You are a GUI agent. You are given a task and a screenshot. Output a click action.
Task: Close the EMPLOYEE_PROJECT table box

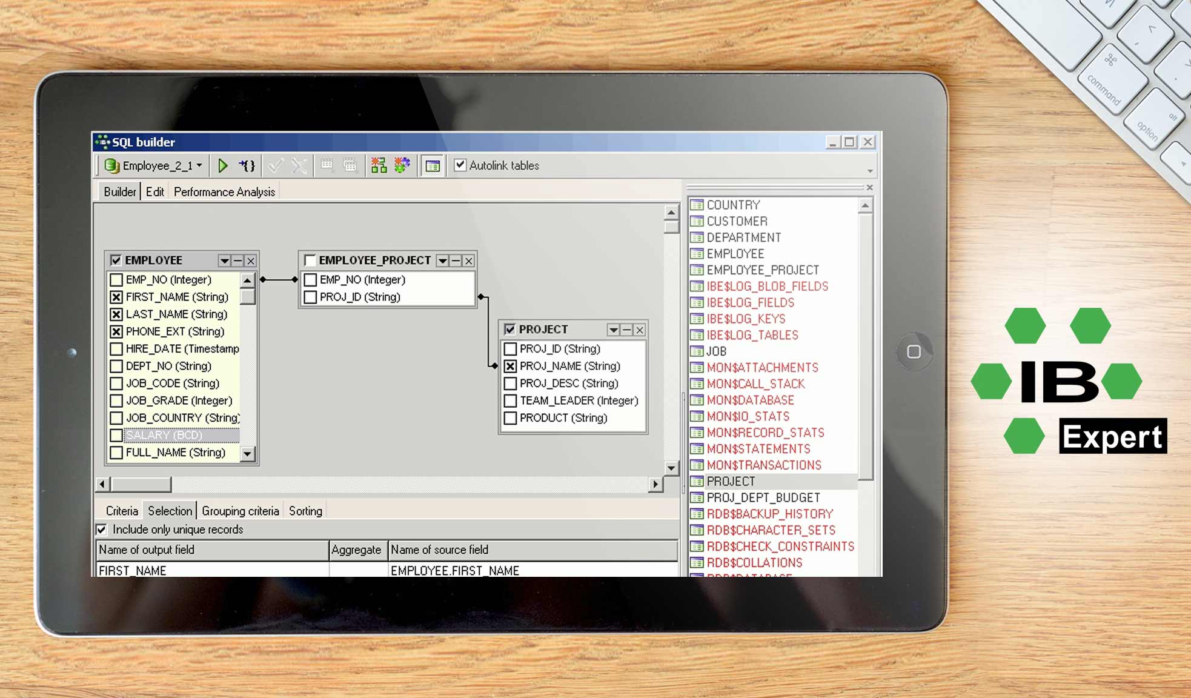pos(469,261)
